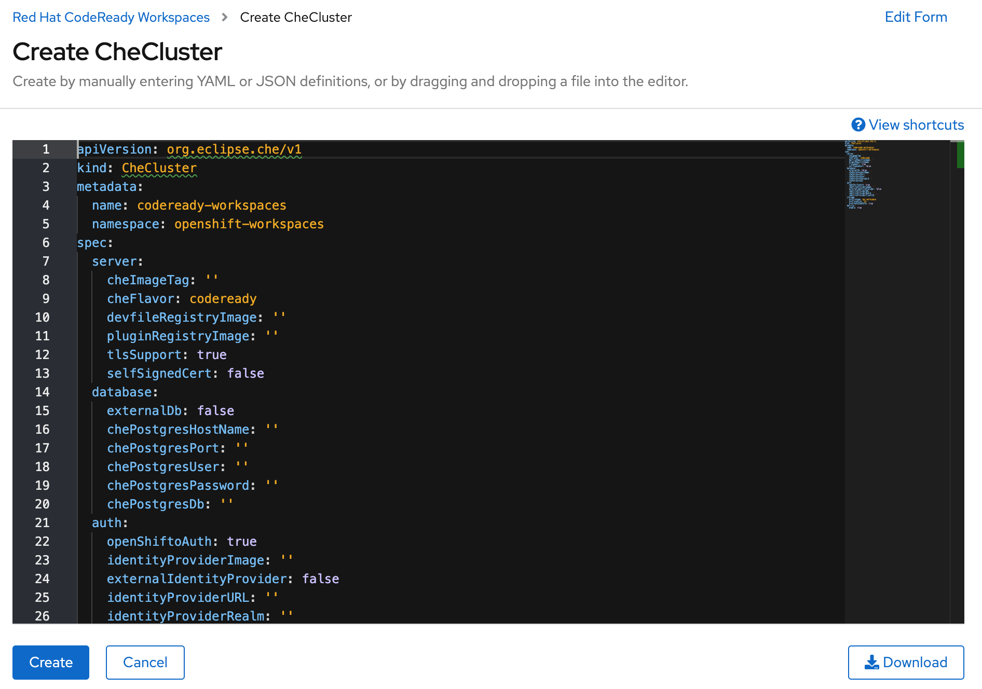This screenshot has height=689, width=982.
Task: Click the 'pluginRegistryImage' key
Action: click(x=178, y=336)
